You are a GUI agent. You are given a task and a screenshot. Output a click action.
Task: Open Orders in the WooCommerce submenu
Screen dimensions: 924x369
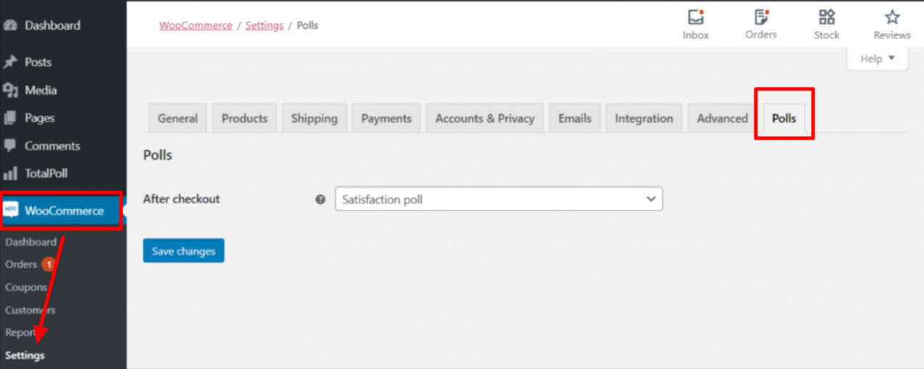(x=21, y=265)
